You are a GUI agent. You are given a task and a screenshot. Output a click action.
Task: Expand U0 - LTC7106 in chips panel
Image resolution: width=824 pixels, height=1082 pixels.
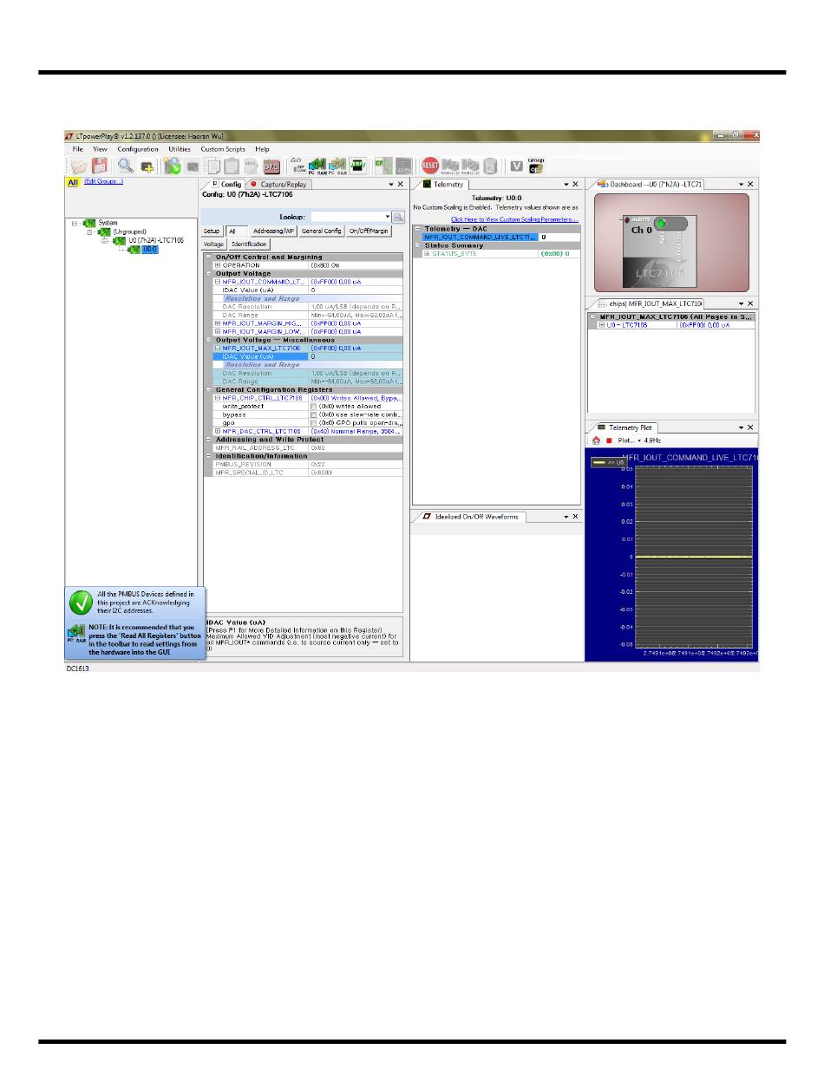click(x=601, y=325)
